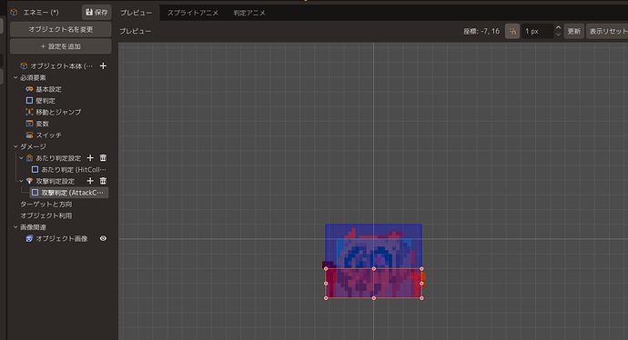The height and width of the screenshot is (340, 628).
Task: Add a new item to 攻撃判定設定
Action: pyautogui.click(x=90, y=181)
